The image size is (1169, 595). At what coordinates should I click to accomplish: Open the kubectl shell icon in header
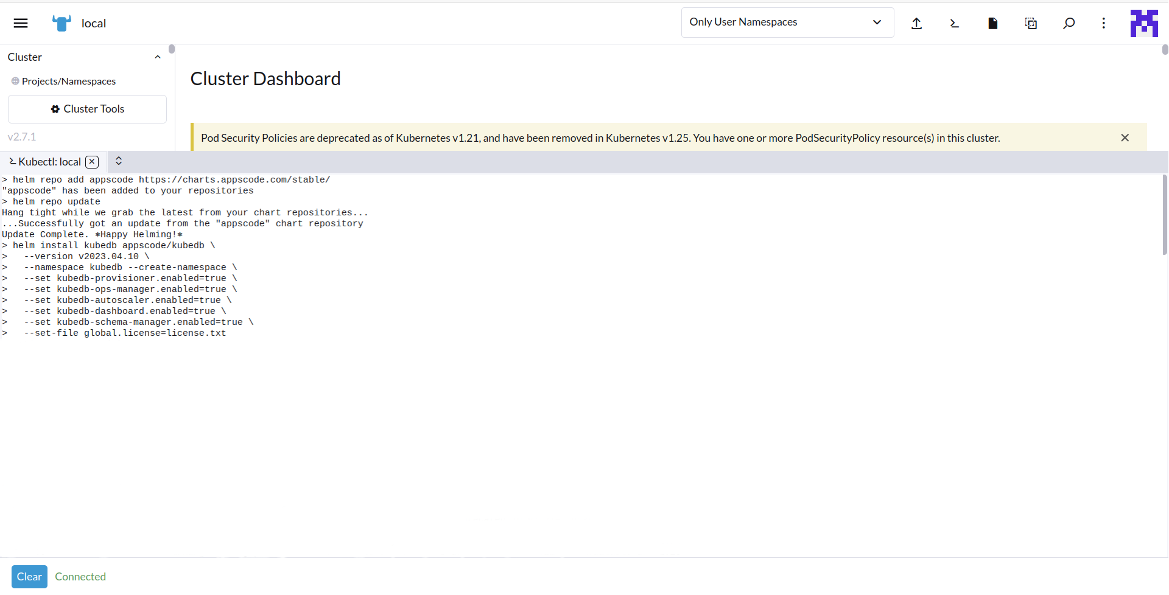[954, 23]
